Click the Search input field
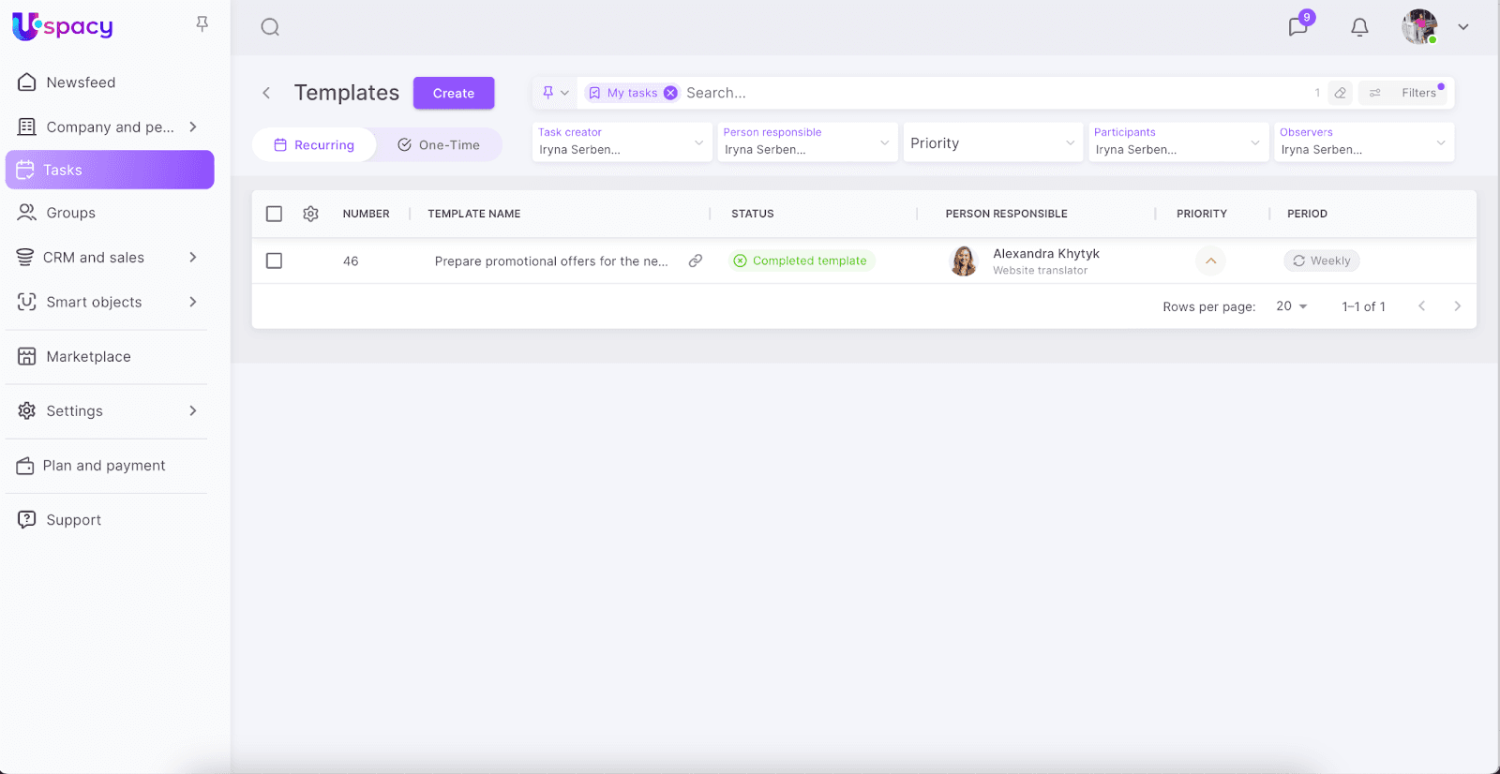This screenshot has height=774, width=1500. (x=984, y=93)
